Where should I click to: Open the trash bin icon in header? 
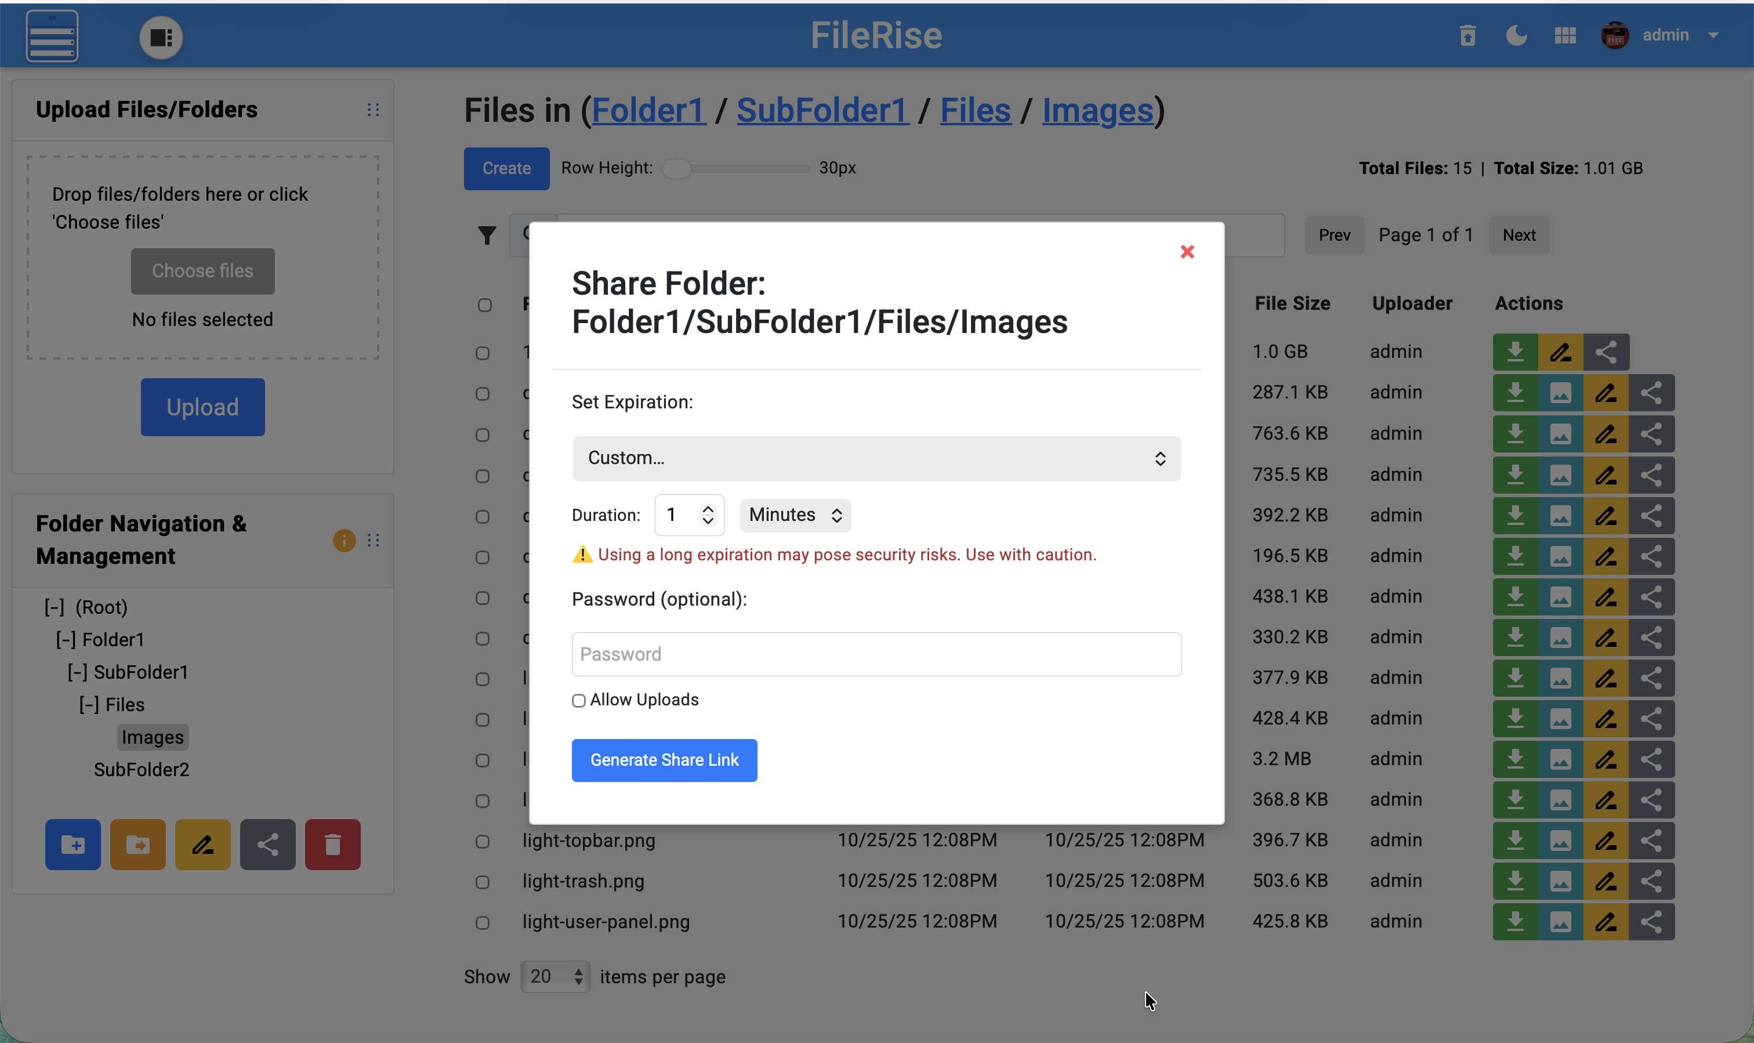point(1467,35)
